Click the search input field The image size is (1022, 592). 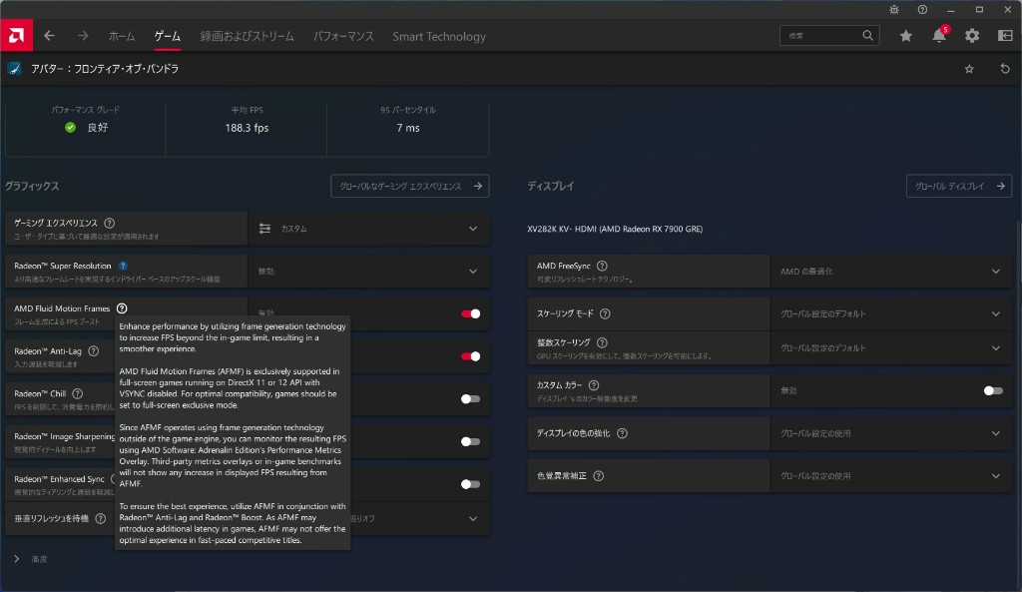(820, 36)
